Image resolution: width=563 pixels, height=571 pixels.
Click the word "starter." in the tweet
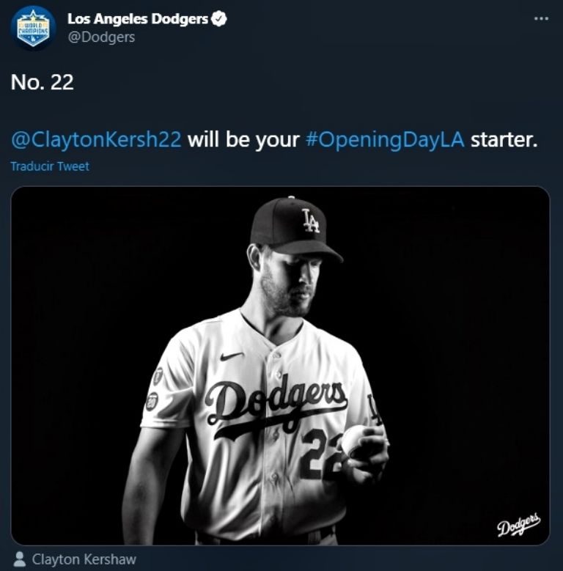coord(504,139)
